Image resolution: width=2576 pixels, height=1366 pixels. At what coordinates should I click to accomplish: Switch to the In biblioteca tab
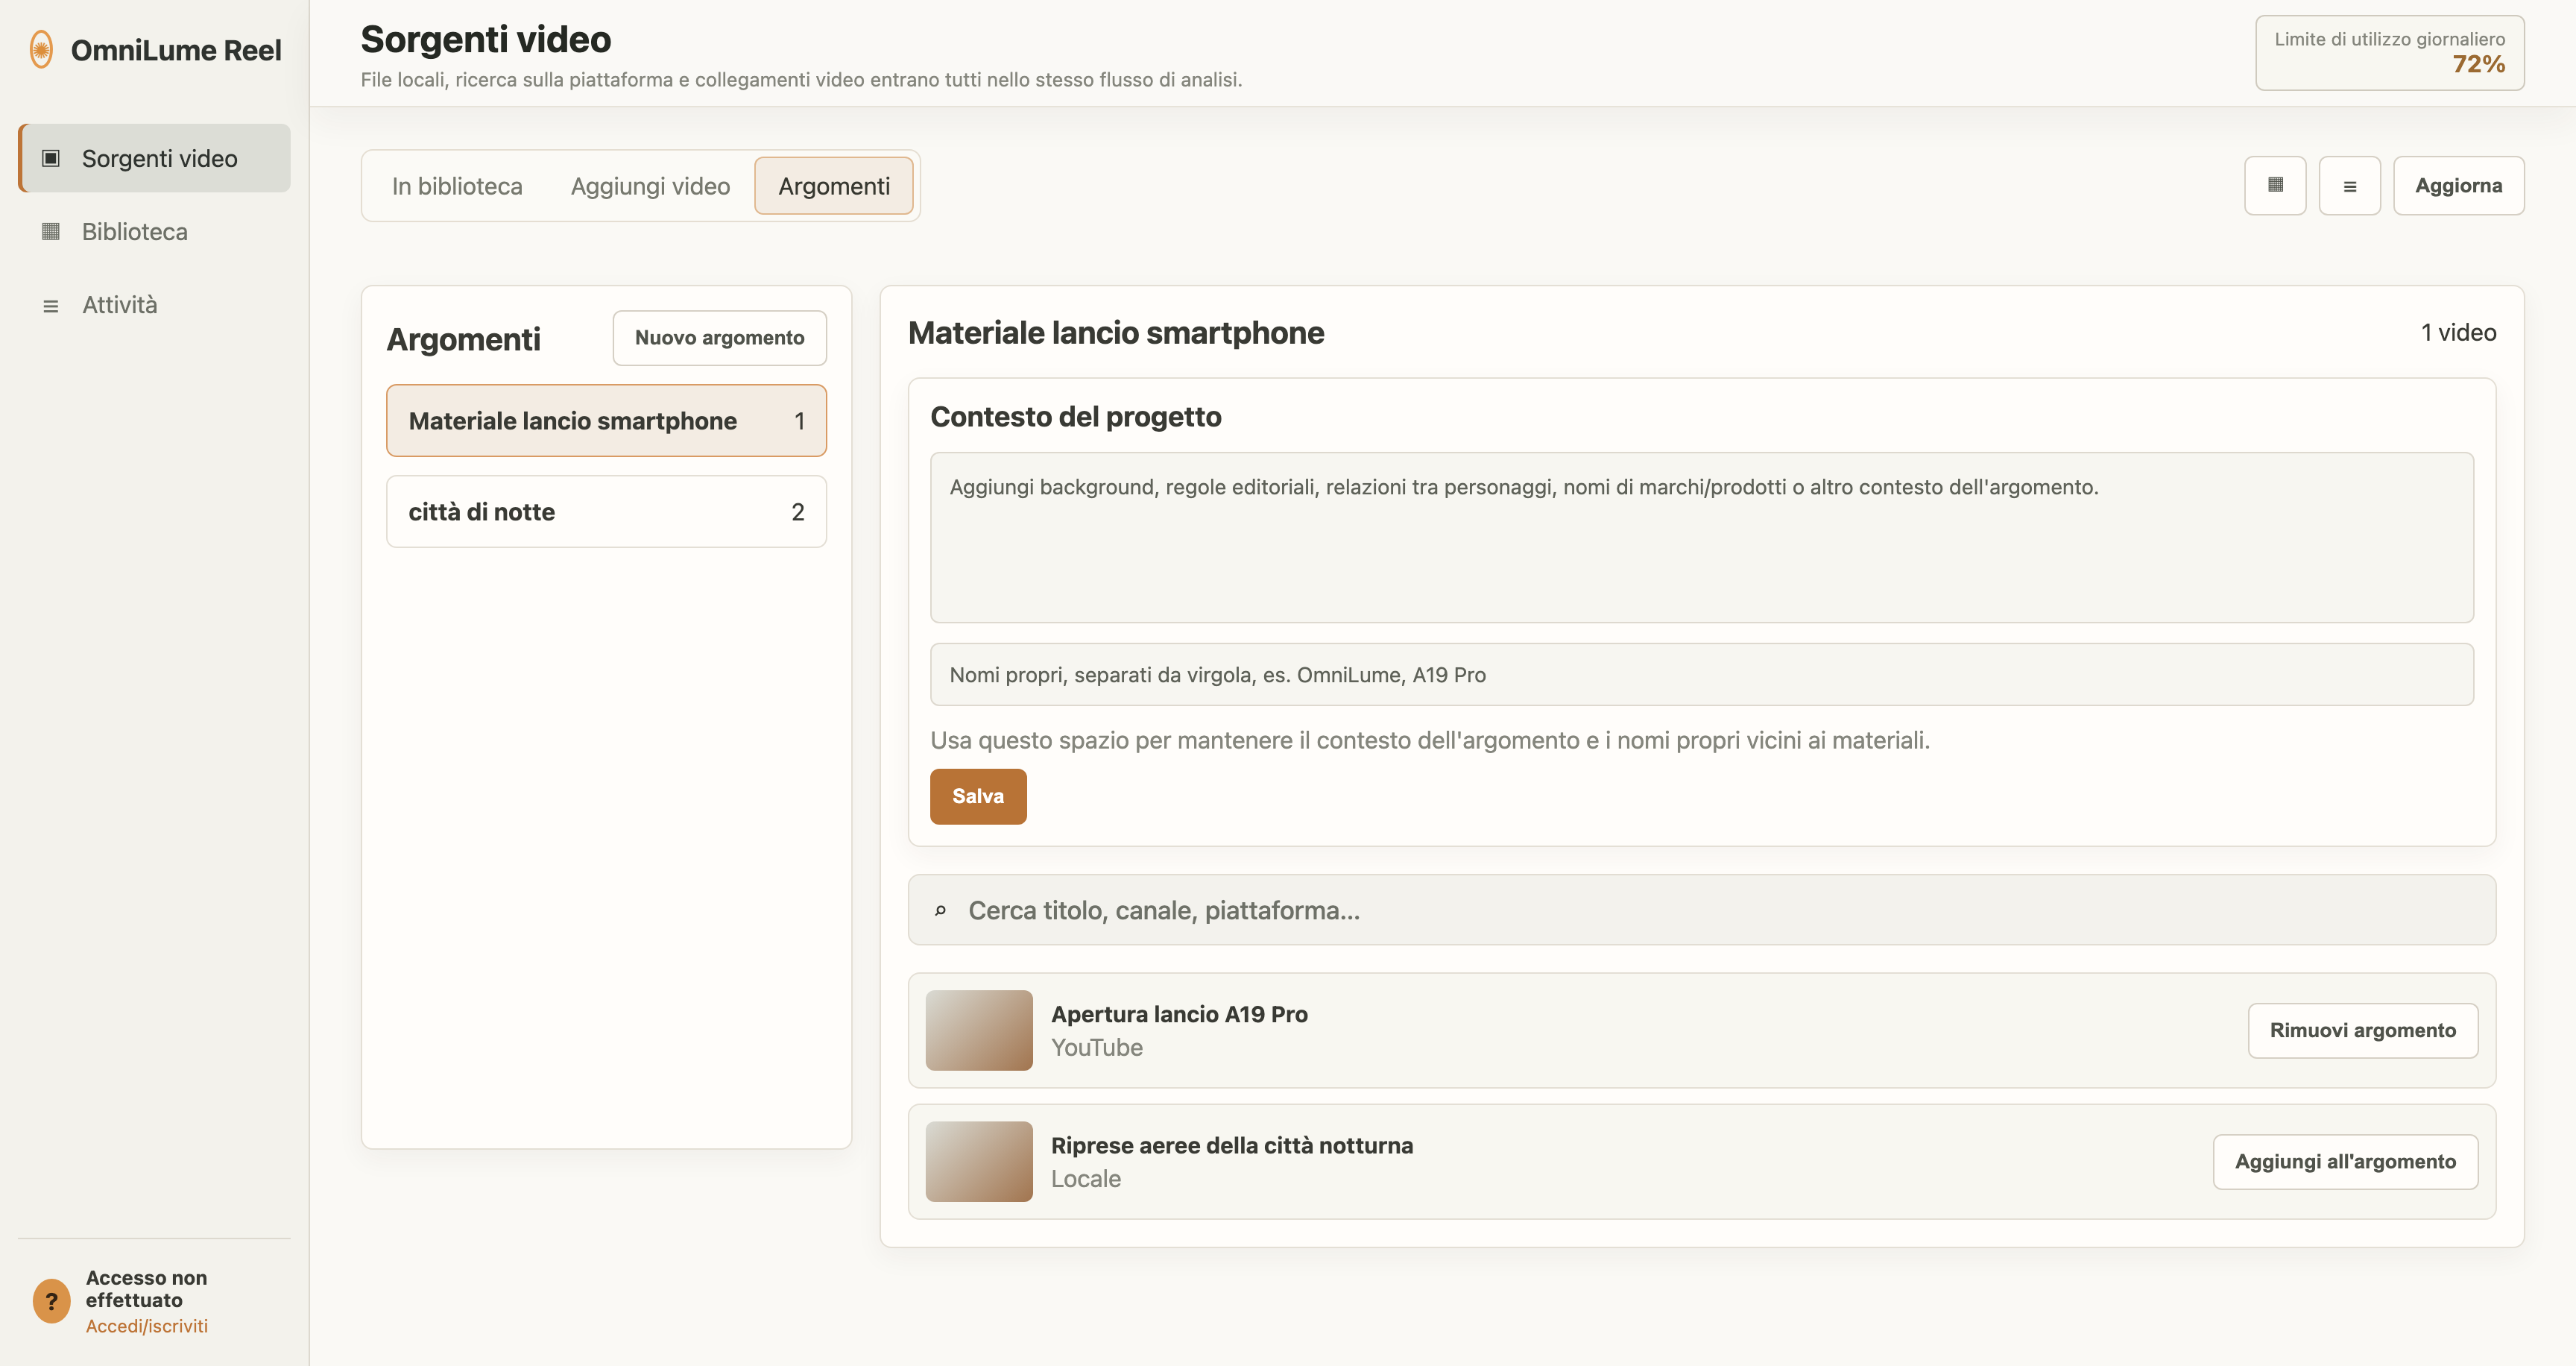pos(457,186)
